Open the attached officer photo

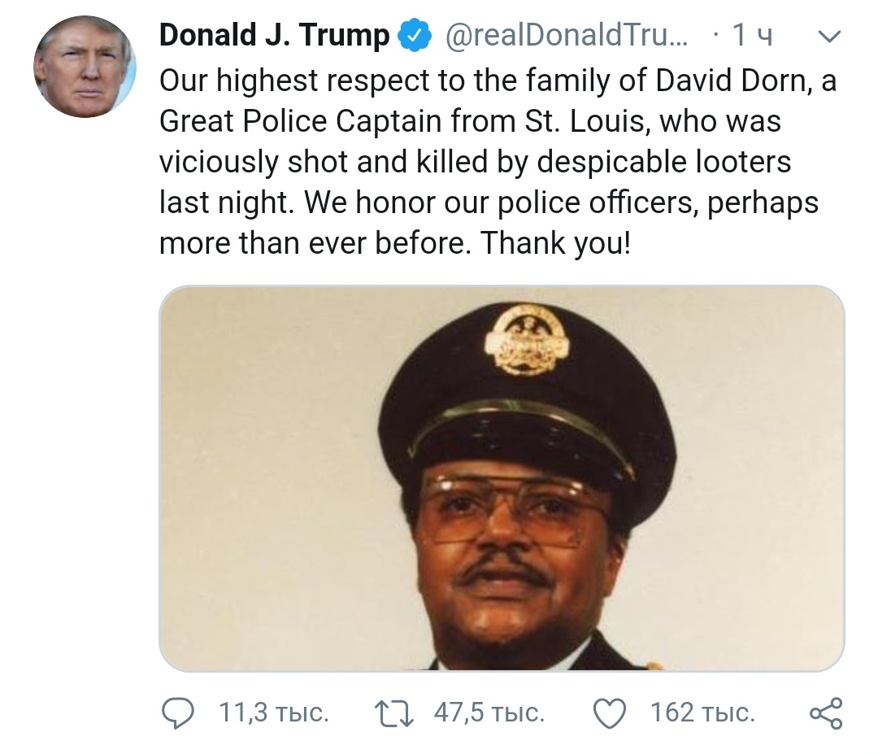(x=502, y=478)
